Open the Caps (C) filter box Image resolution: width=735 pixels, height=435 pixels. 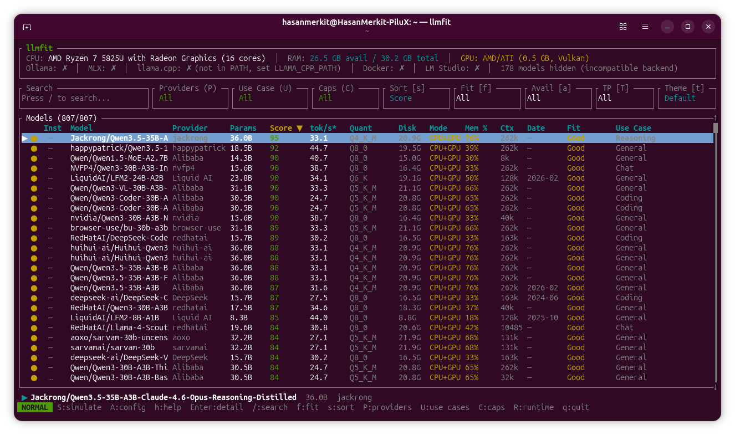(345, 98)
